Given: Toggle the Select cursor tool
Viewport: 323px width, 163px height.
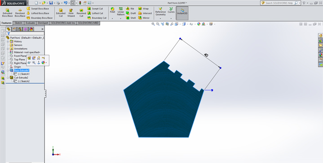Looking at the screenshot, I should [73, 3].
